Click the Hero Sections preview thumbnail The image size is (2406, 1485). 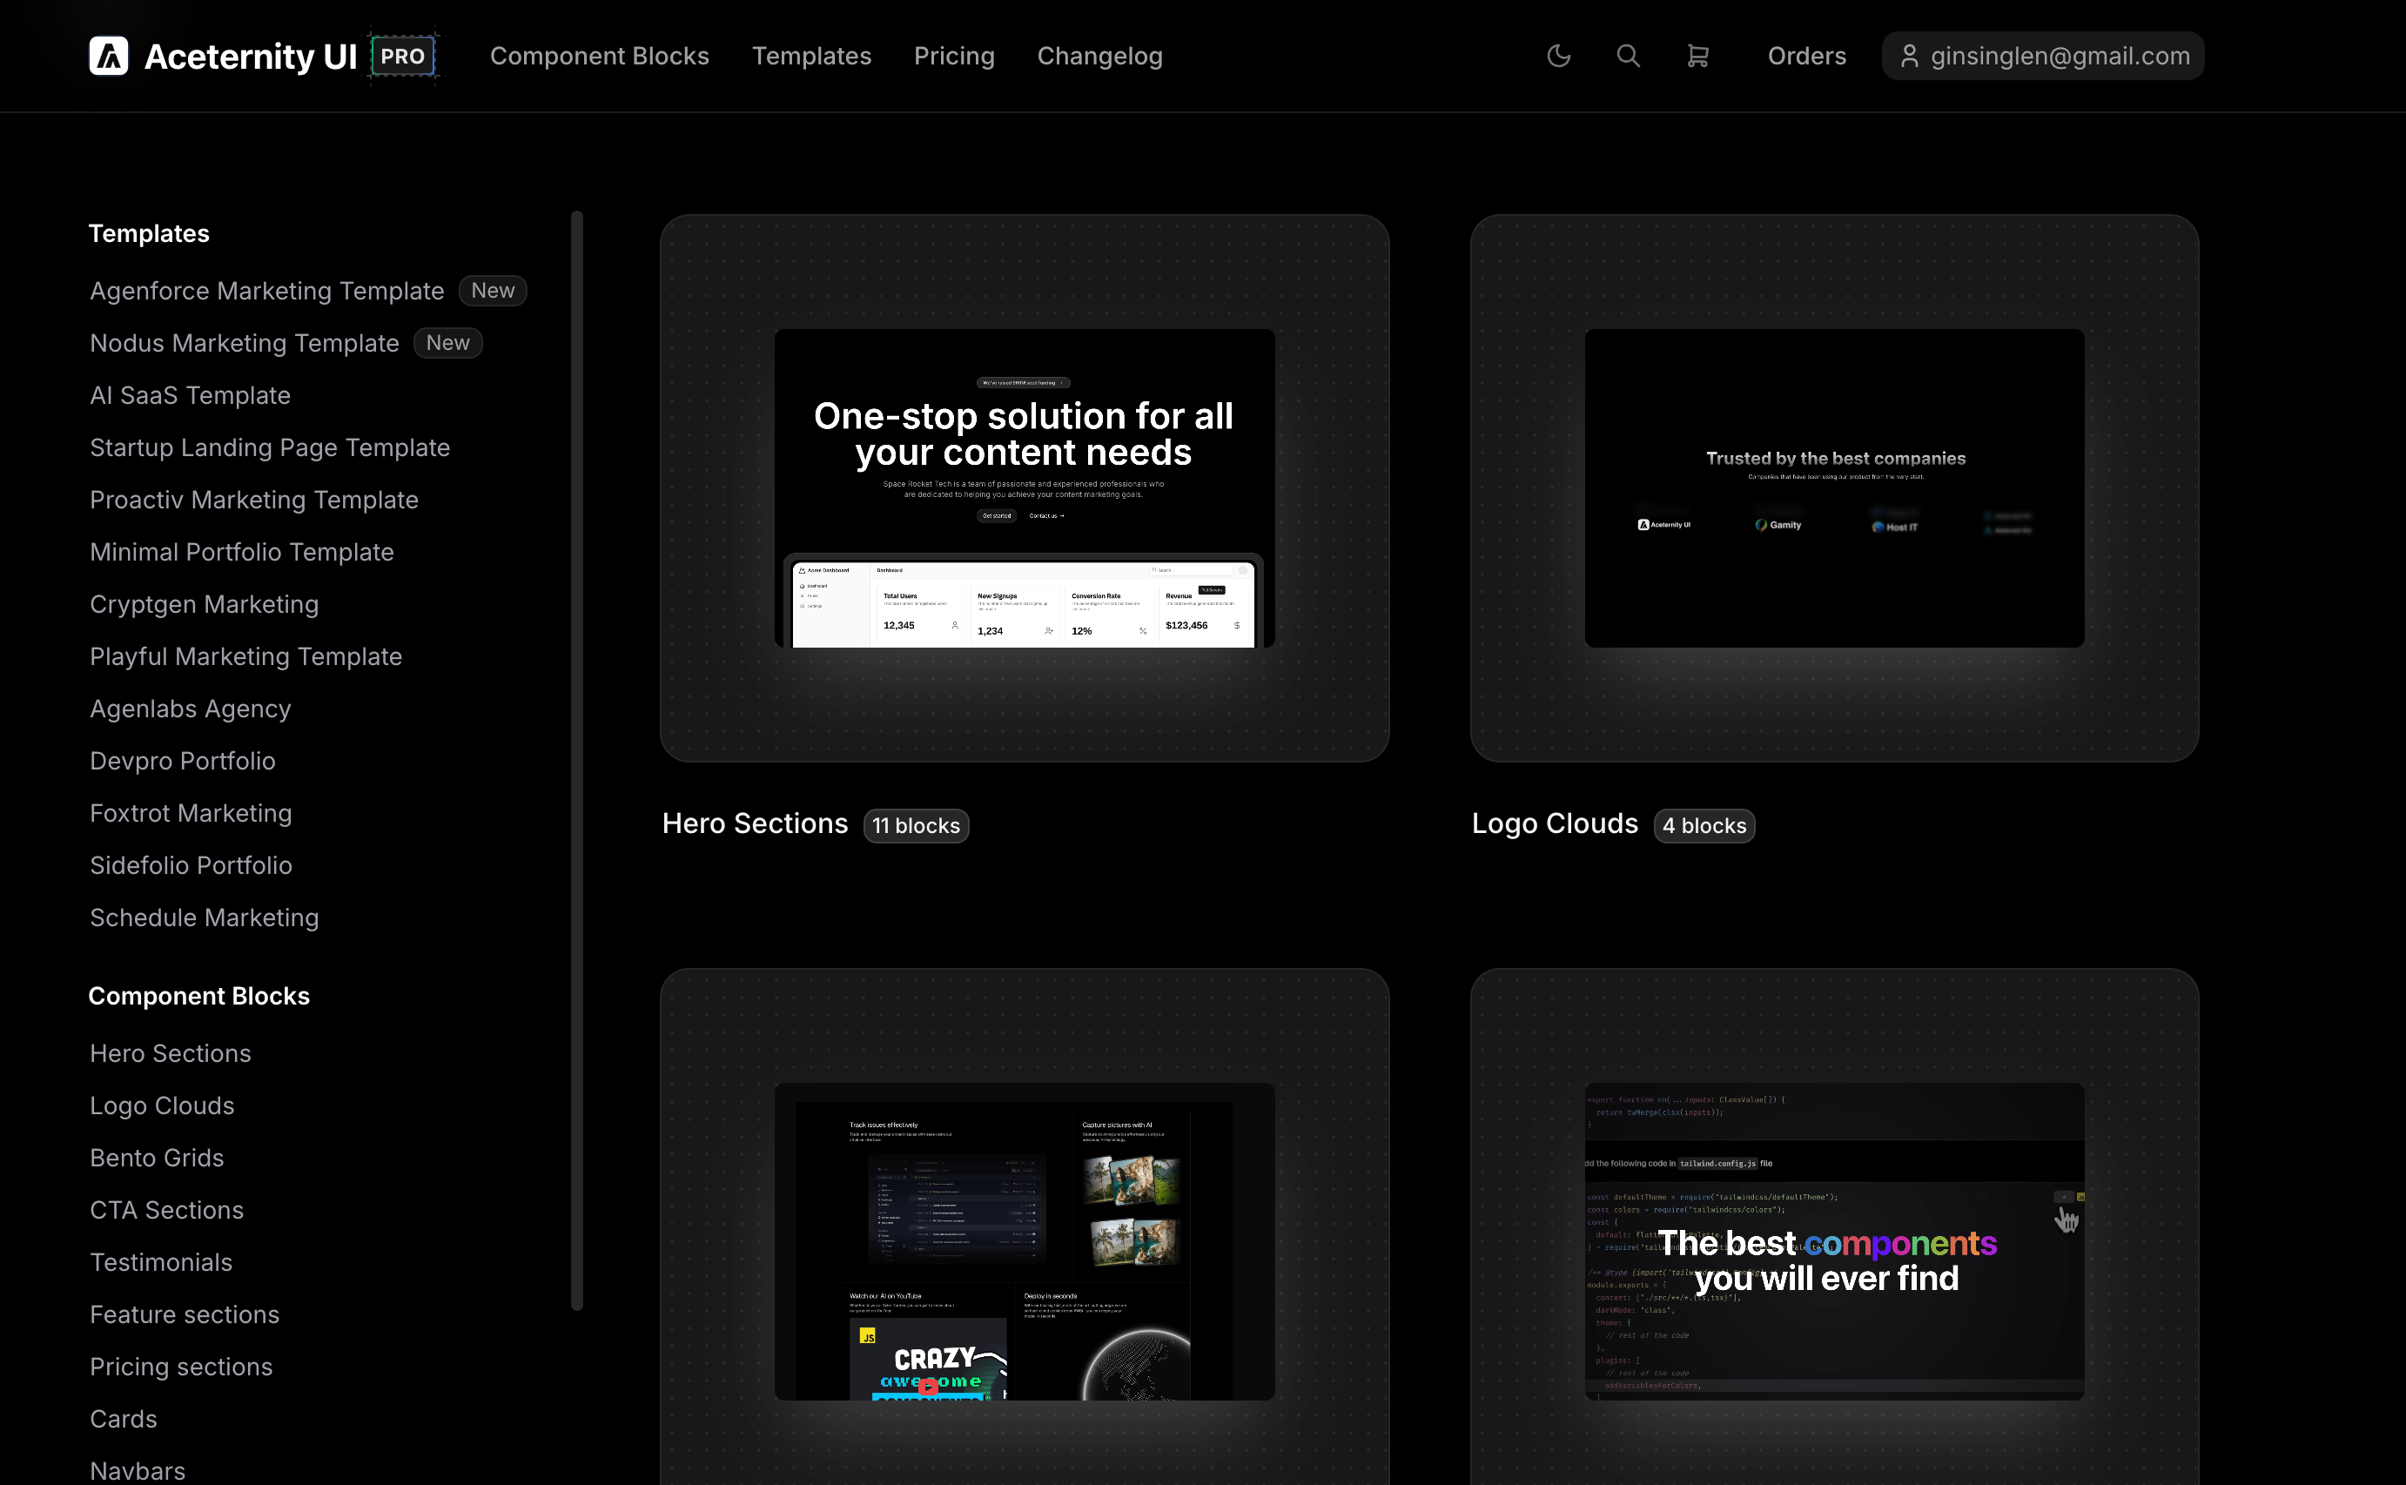coord(1025,488)
